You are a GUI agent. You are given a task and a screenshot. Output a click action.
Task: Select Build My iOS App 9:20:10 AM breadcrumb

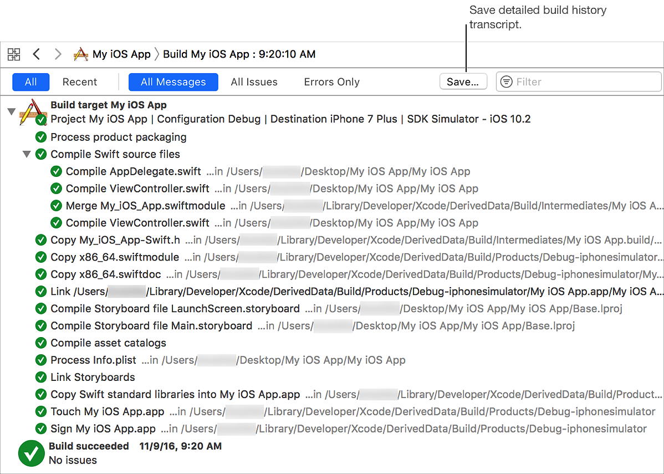click(x=239, y=54)
